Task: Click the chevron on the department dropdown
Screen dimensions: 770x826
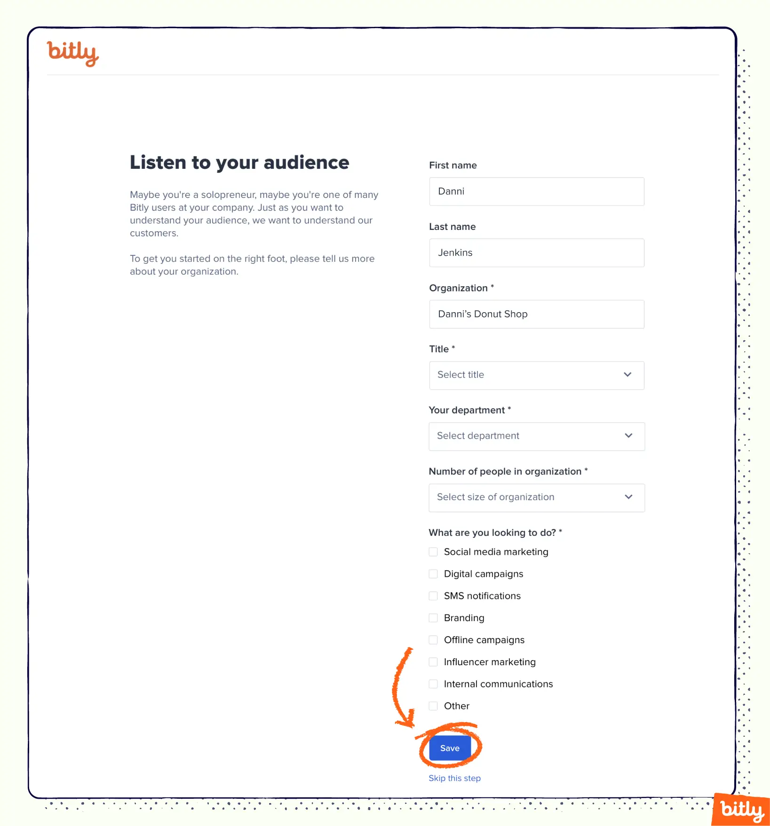Action: [x=628, y=436]
